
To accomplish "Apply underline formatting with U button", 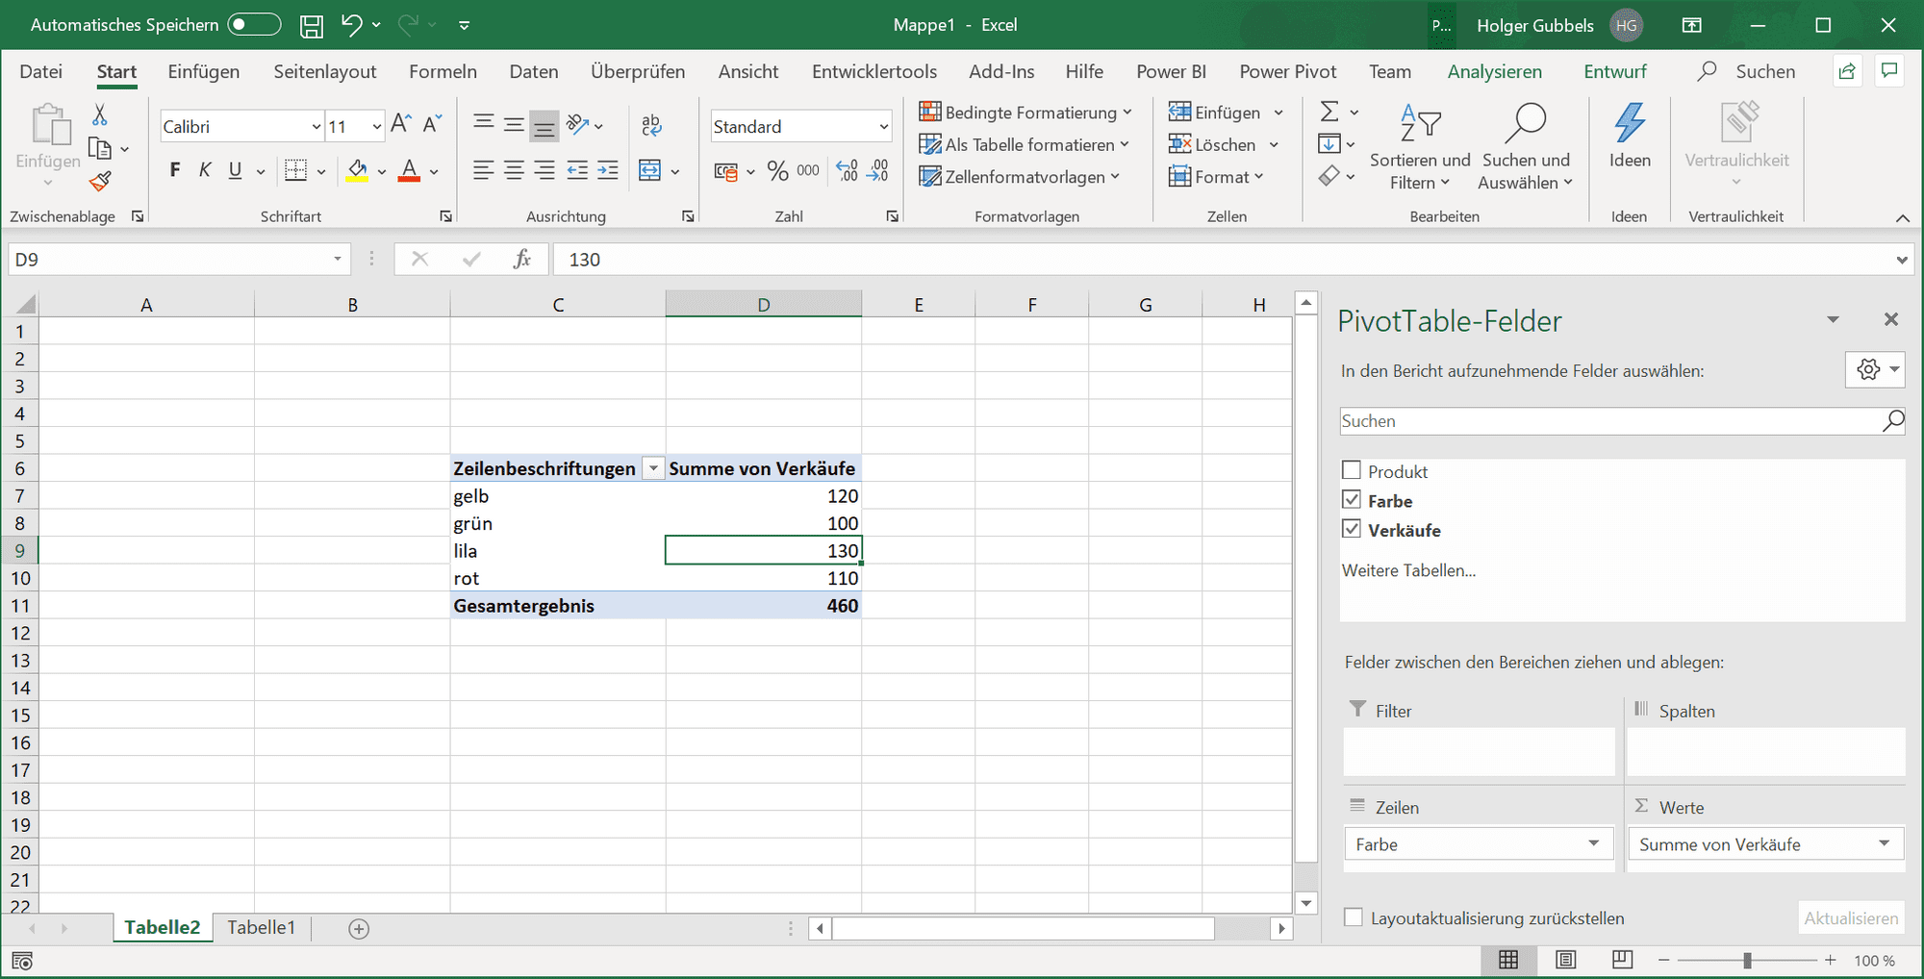I will tap(235, 170).
